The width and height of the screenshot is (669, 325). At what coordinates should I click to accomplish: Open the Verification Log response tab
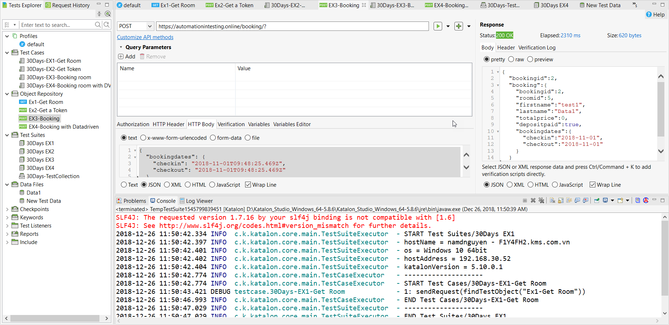click(x=537, y=48)
